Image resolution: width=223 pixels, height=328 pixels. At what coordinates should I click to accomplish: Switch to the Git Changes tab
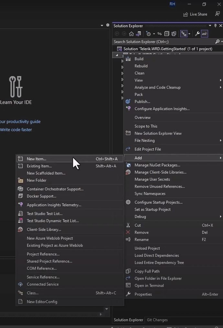coord(157,320)
